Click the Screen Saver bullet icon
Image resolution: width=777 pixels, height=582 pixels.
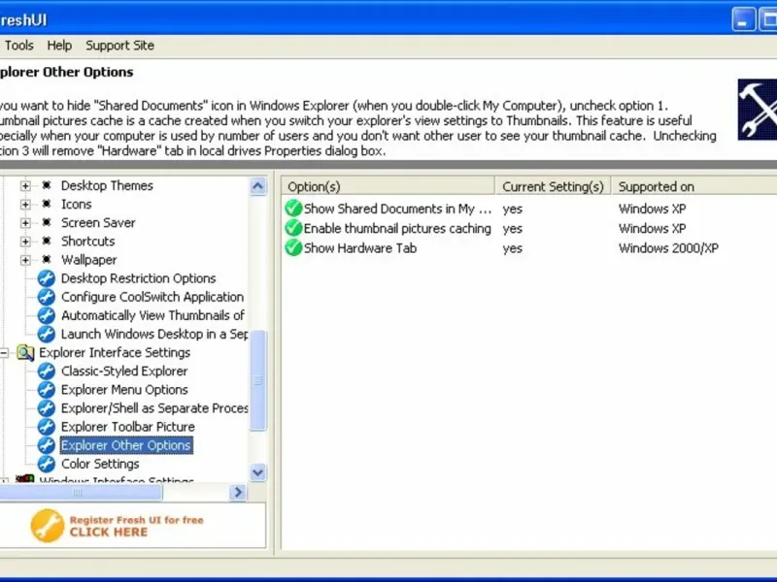pyautogui.click(x=47, y=223)
